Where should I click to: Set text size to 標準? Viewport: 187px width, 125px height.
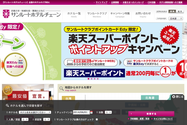172,12
